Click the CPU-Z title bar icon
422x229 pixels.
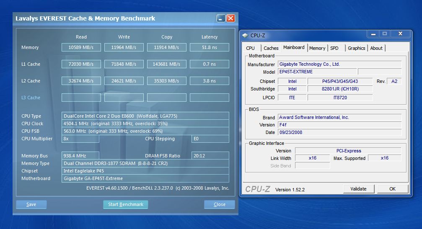245,35
